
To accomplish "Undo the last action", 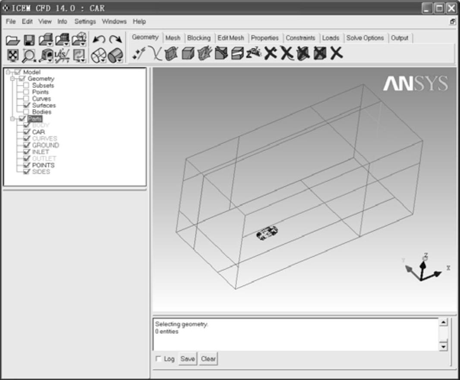I will pyautogui.click(x=99, y=40).
